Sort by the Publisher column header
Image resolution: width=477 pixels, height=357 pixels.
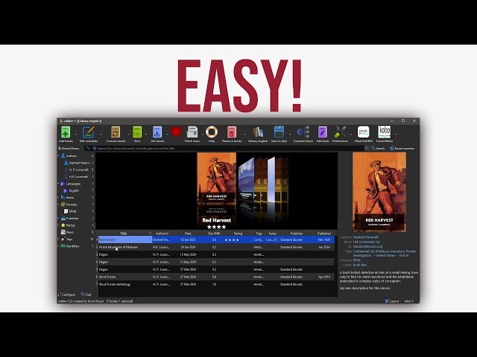[x=297, y=234]
